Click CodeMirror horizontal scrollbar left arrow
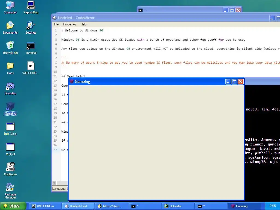280x210 pixels. point(54,183)
